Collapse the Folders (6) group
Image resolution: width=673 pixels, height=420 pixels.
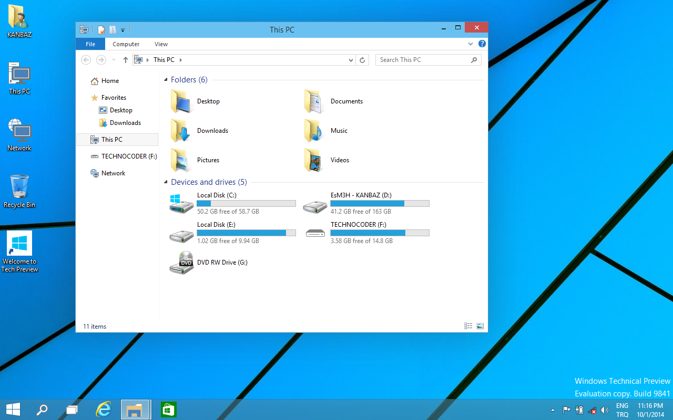pyautogui.click(x=166, y=80)
